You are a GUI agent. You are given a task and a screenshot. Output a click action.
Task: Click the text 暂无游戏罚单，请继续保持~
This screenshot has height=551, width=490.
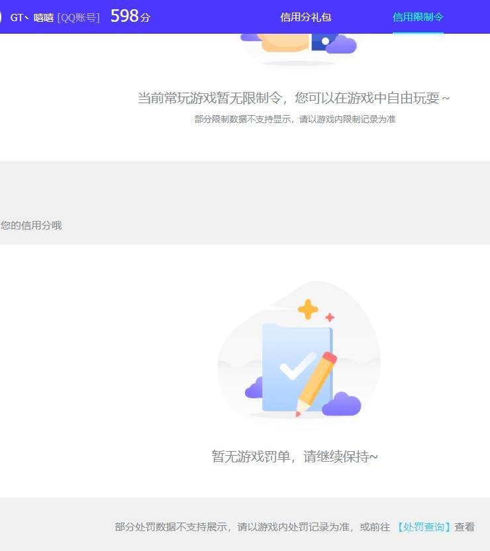click(295, 456)
